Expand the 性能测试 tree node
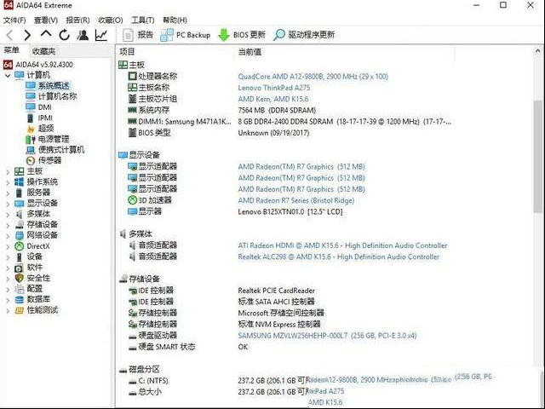This screenshot has height=409, width=545. click(x=8, y=310)
